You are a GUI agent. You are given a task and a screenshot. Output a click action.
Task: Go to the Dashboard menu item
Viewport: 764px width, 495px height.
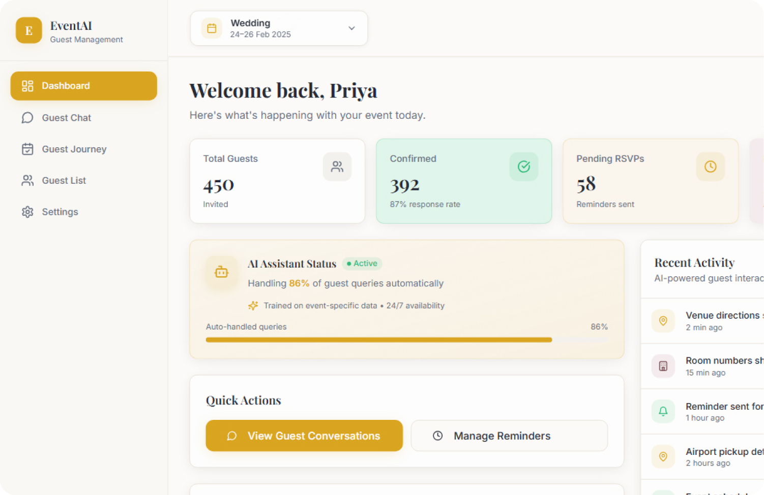[x=84, y=86]
